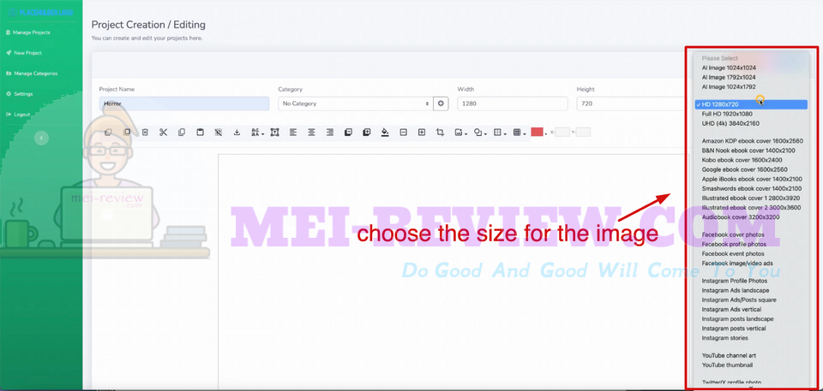The image size is (823, 391).
Task: Align text right using the toolbar
Action: 329,133
